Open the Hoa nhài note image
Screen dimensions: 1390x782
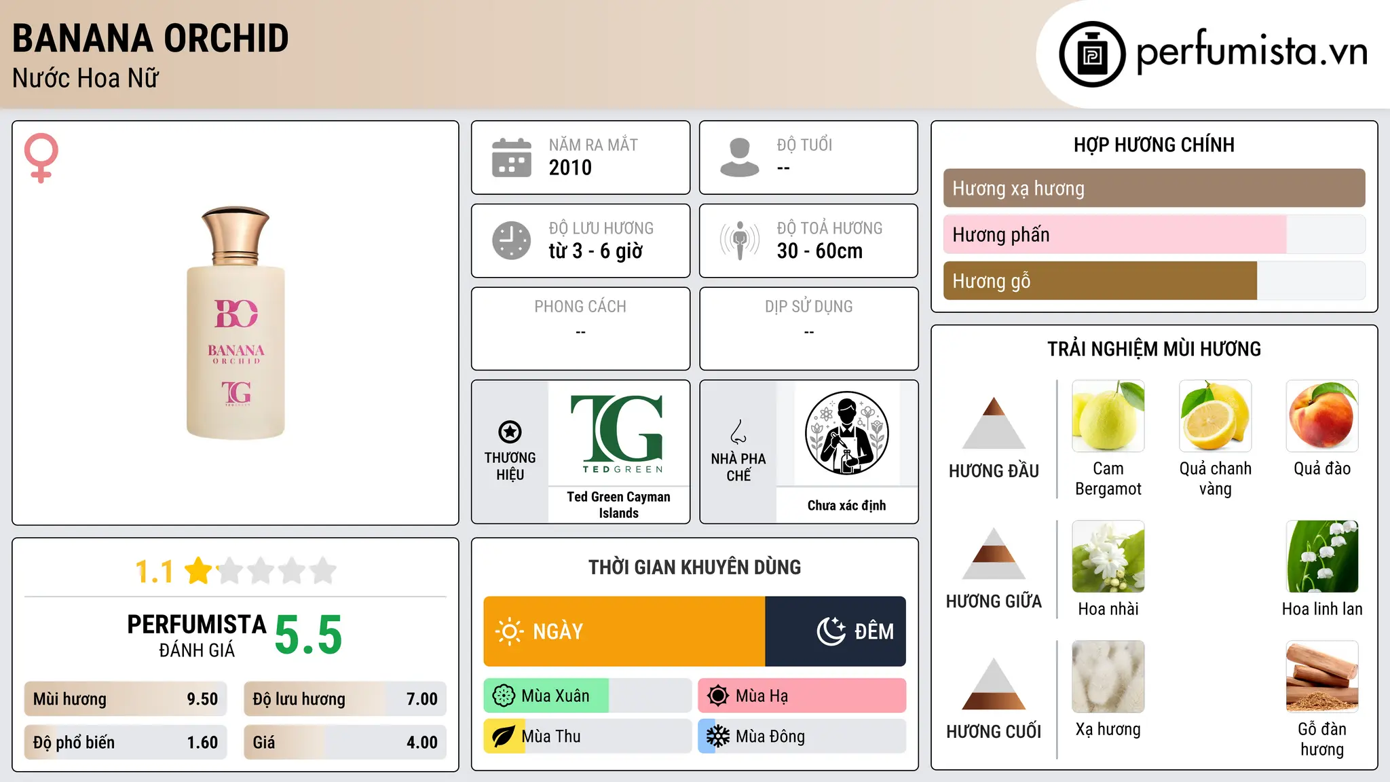point(1108,557)
